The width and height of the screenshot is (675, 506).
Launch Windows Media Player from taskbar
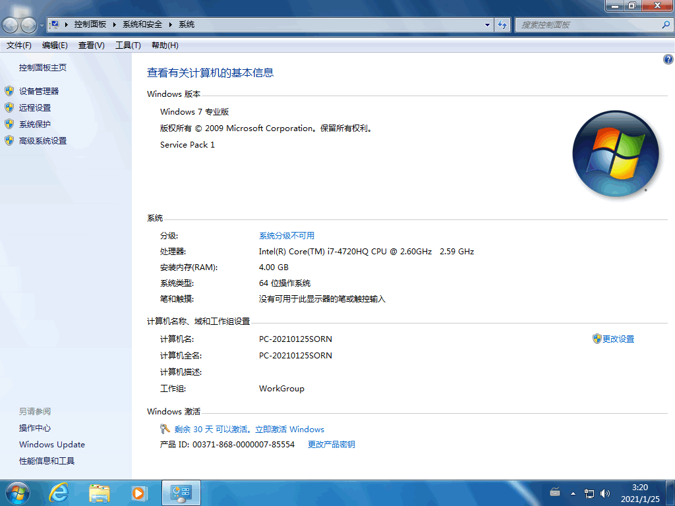pyautogui.click(x=140, y=493)
